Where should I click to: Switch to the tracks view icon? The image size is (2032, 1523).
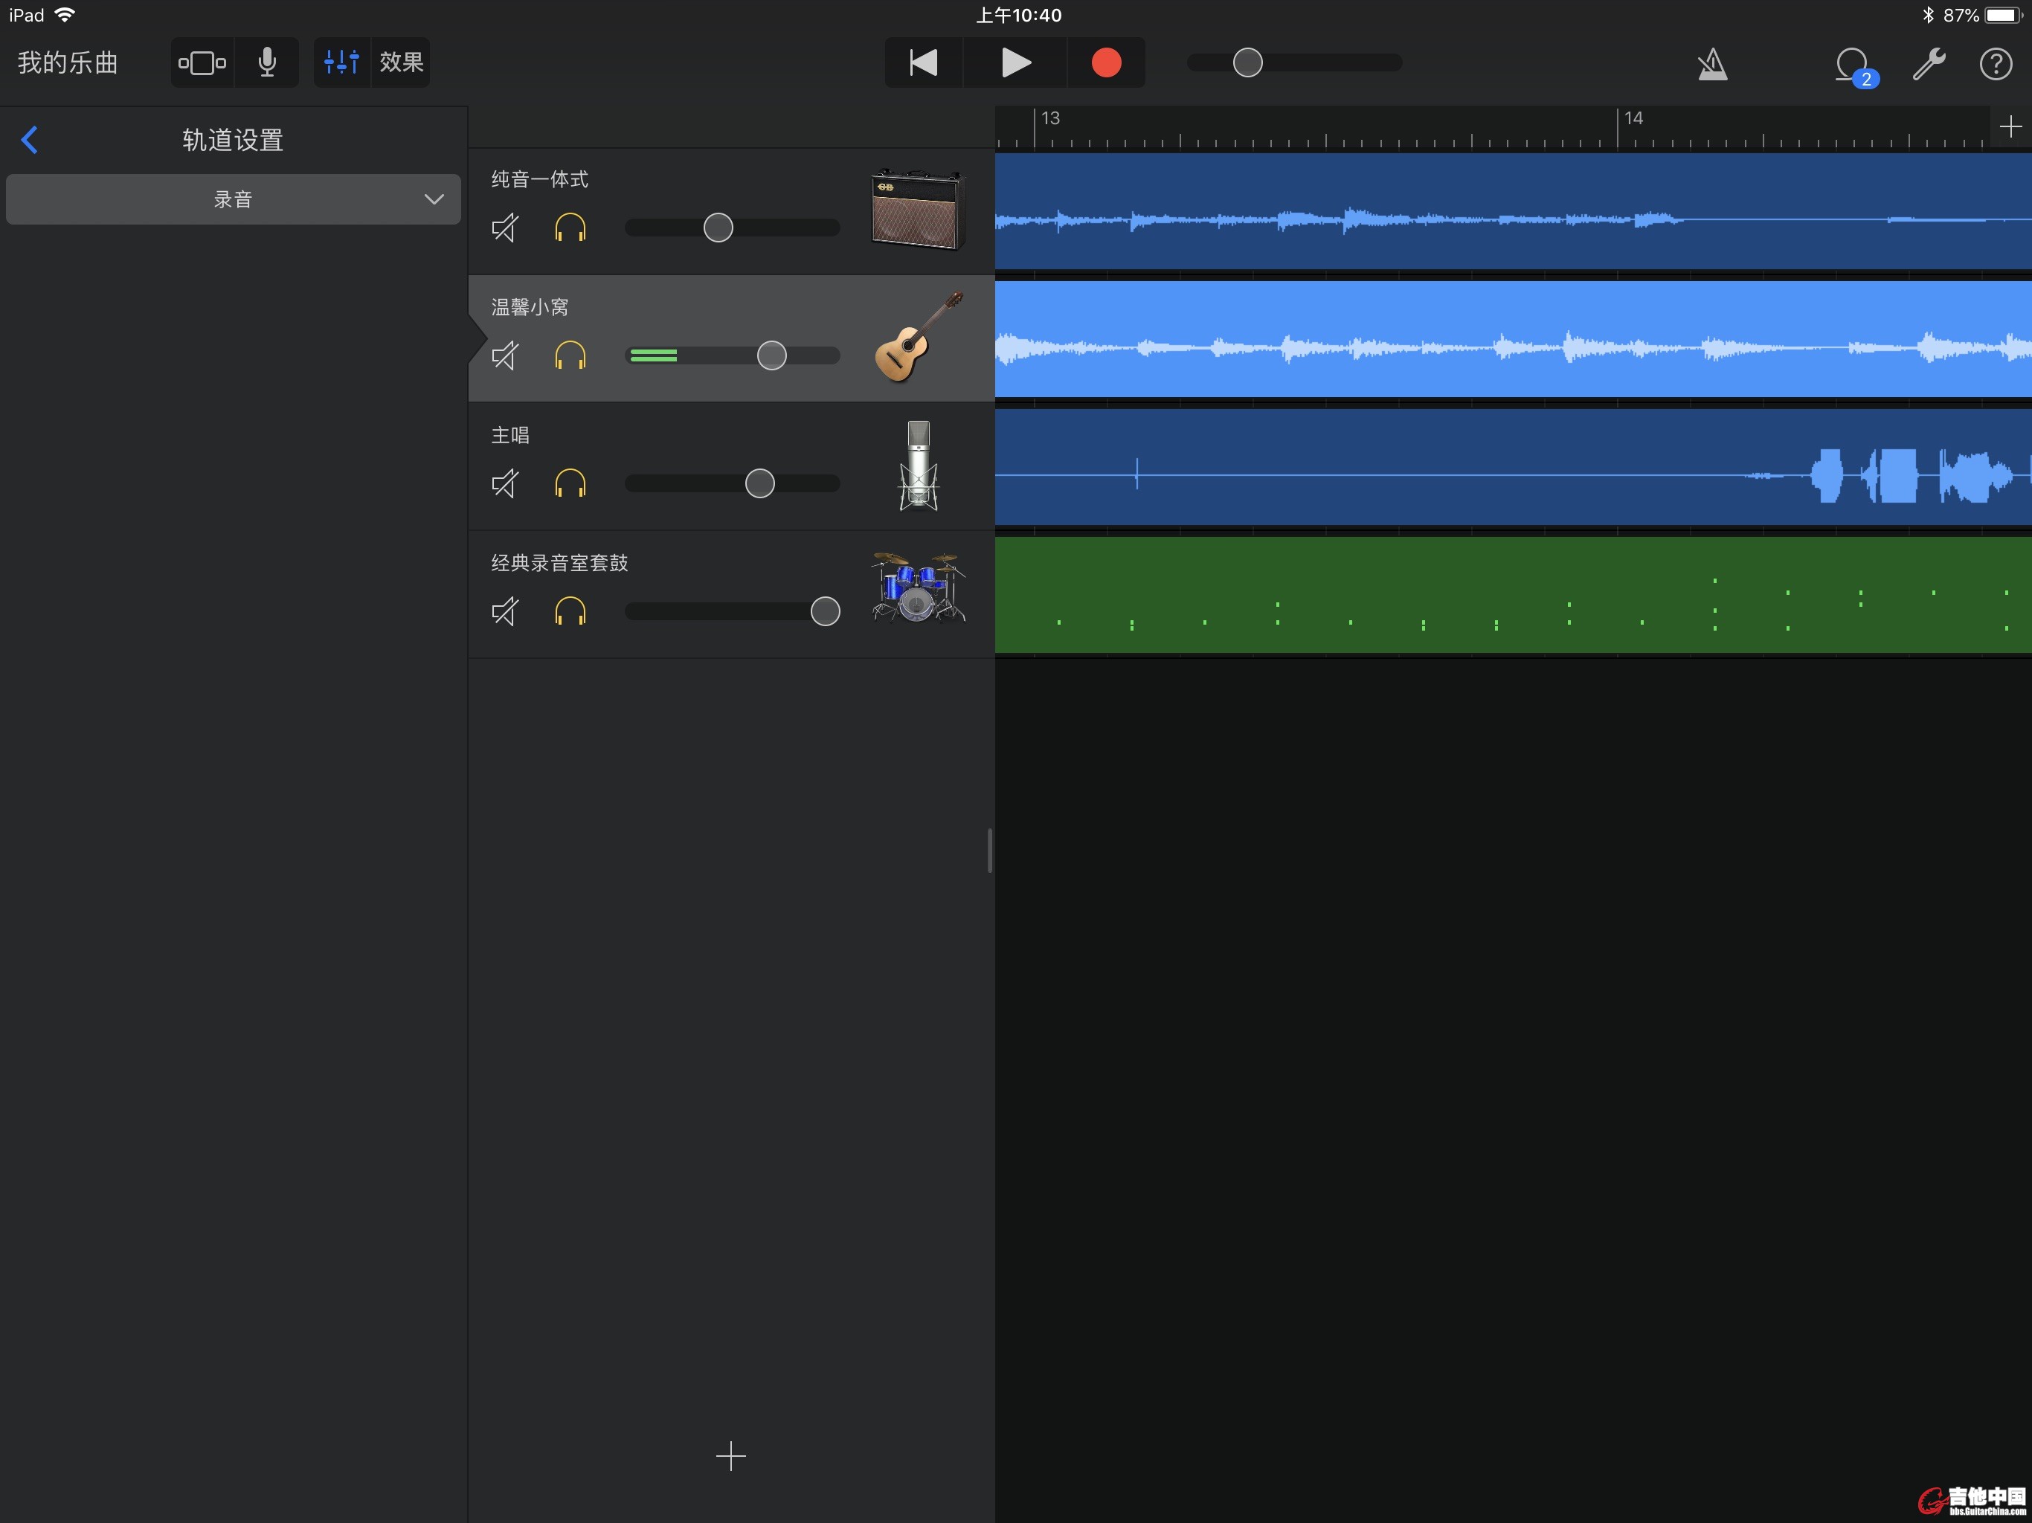(202, 62)
